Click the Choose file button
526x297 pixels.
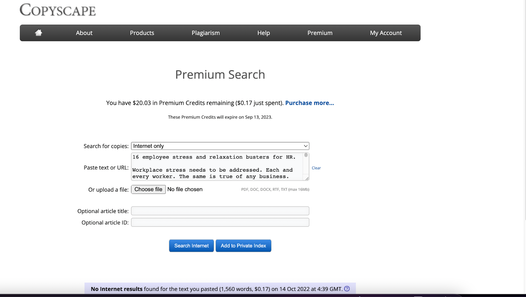148,189
